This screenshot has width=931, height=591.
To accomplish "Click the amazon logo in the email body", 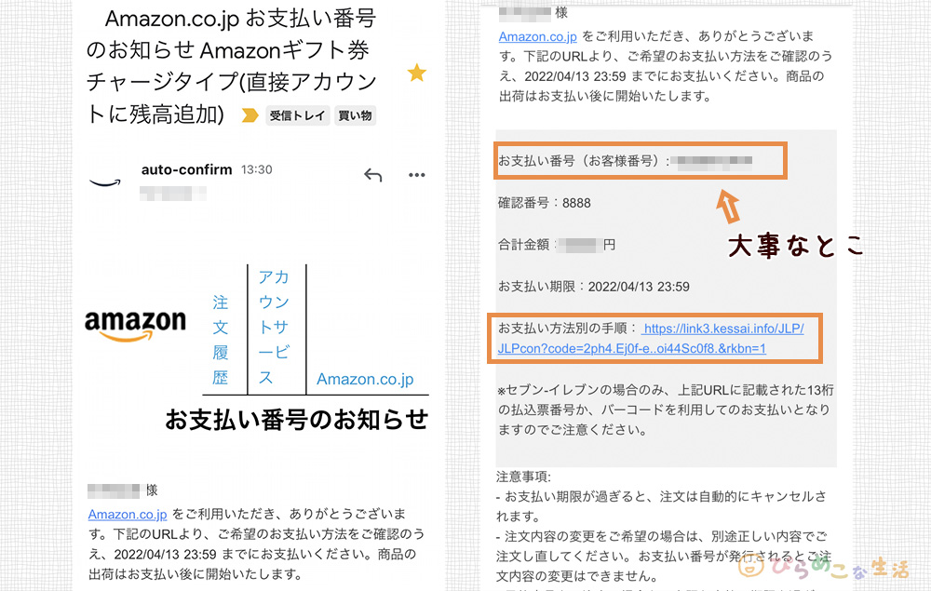I will coord(135,325).
